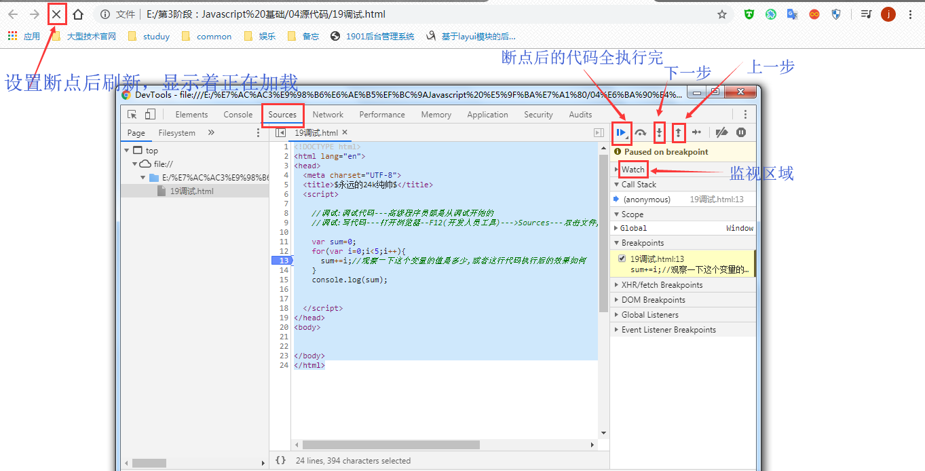
Task: Open Chrome main menu
Action: pyautogui.click(x=910, y=14)
